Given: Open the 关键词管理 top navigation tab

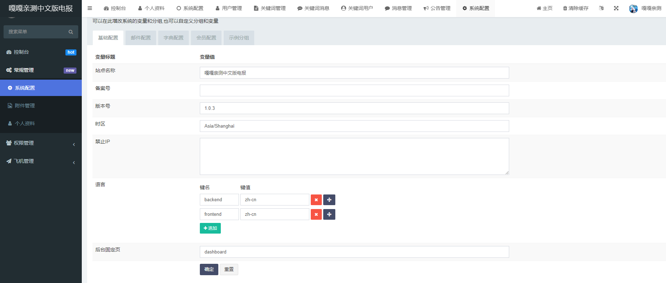Looking at the screenshot, I should click(270, 8).
